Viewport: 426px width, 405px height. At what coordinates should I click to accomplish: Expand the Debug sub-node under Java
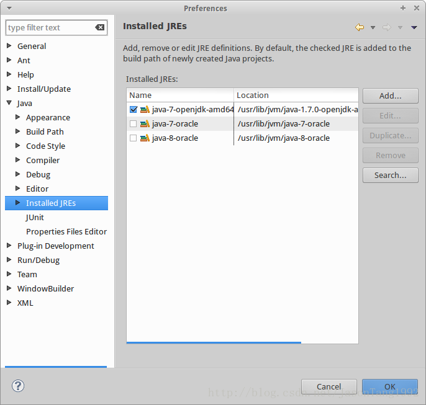(17, 174)
